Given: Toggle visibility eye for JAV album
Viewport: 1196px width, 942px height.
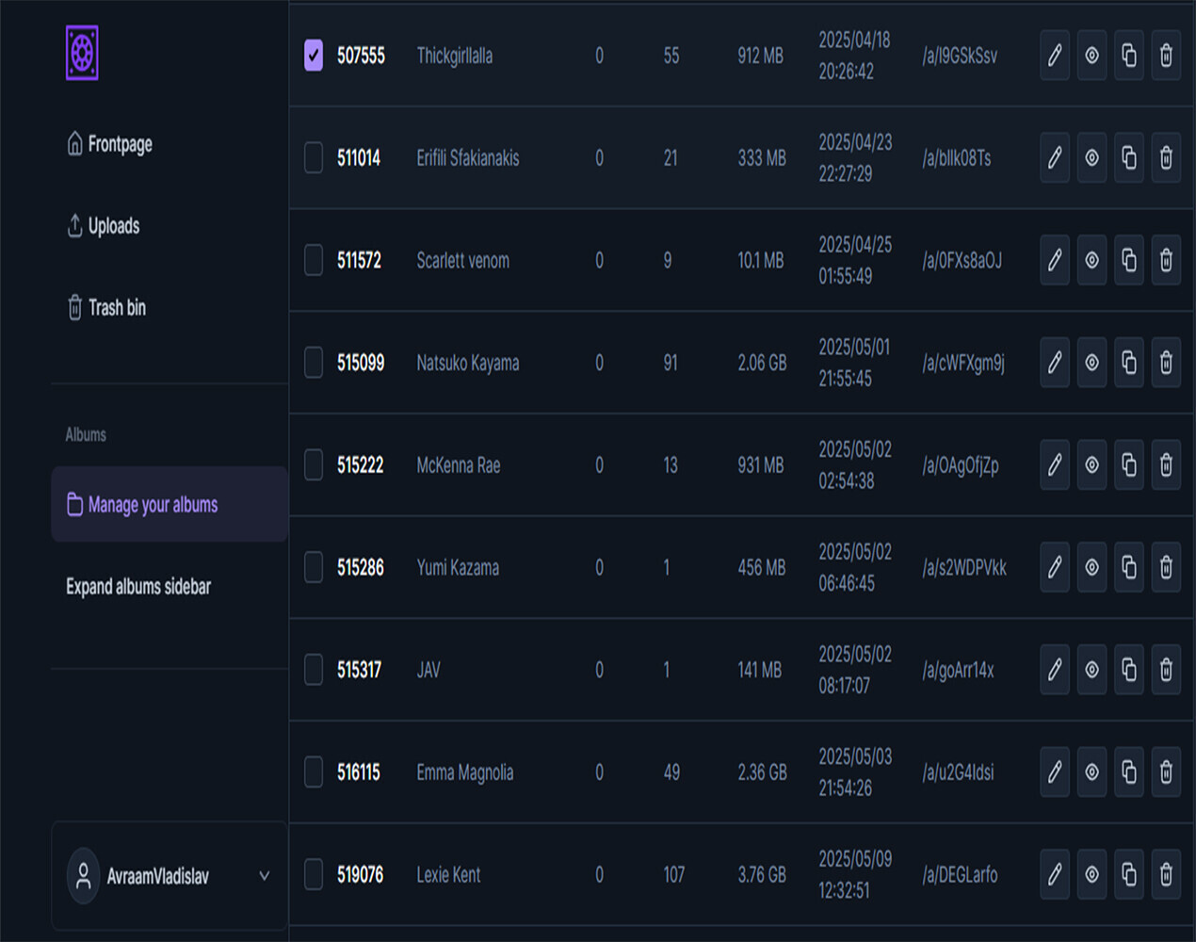Looking at the screenshot, I should (1091, 670).
